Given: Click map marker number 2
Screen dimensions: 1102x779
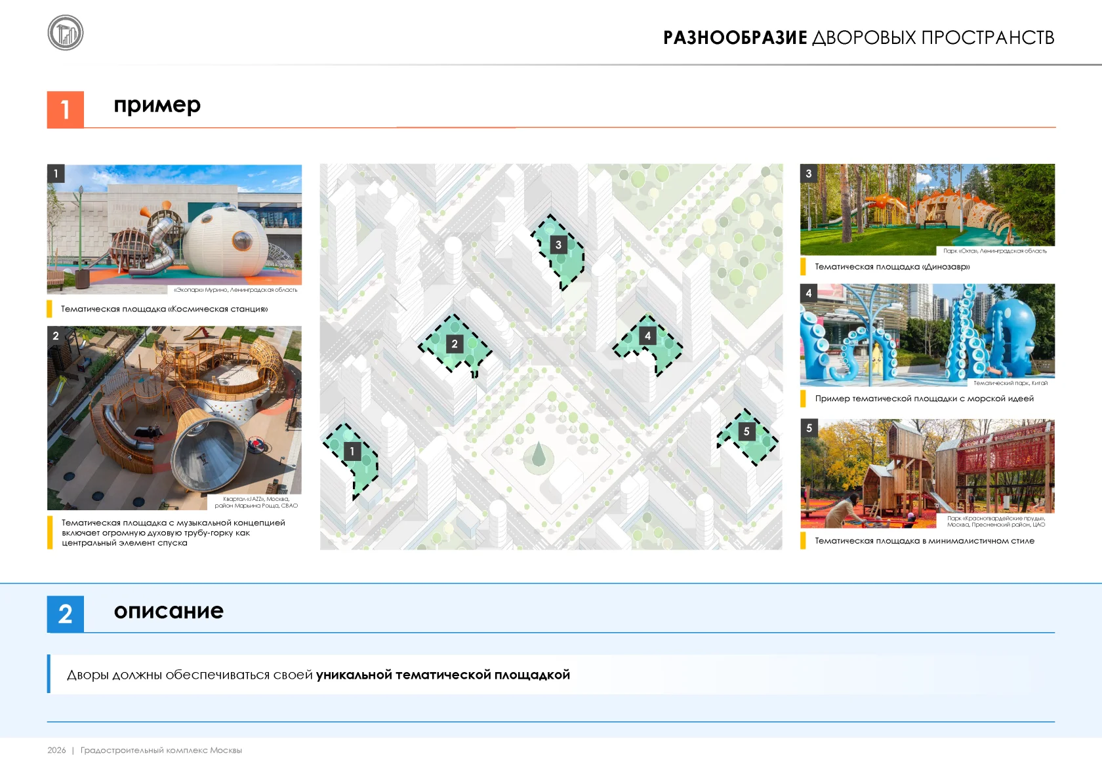Looking at the screenshot, I should tap(455, 344).
